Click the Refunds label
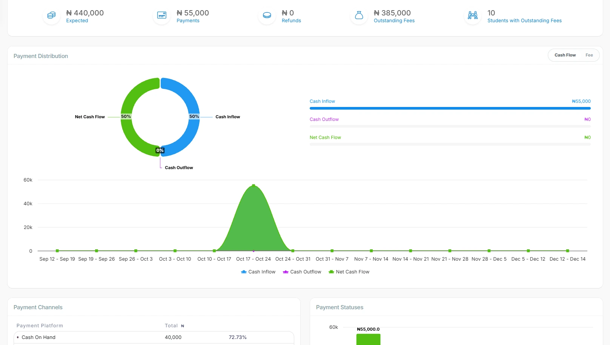The image size is (610, 345). 291,21
